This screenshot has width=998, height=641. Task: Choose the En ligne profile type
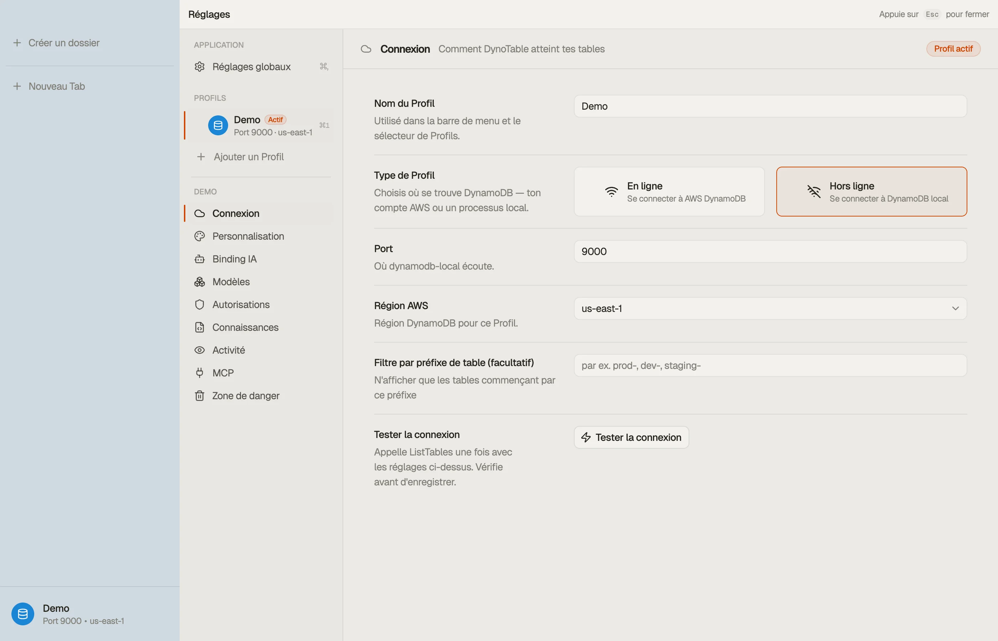[669, 192]
